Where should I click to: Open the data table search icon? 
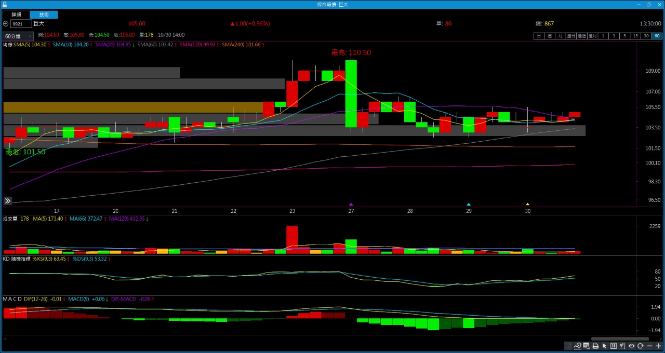click(x=587, y=346)
